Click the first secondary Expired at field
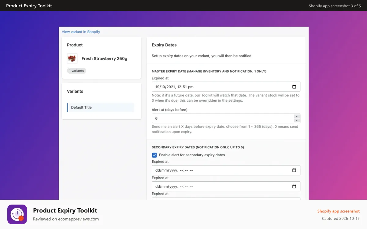 [226, 170]
